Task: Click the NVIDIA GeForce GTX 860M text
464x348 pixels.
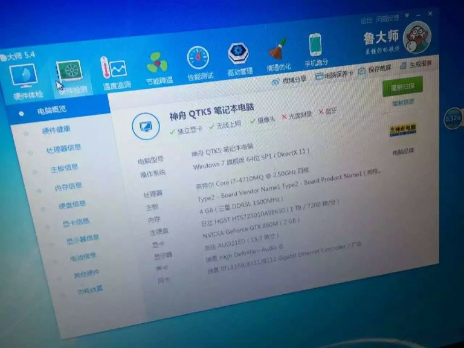Action: click(251, 228)
